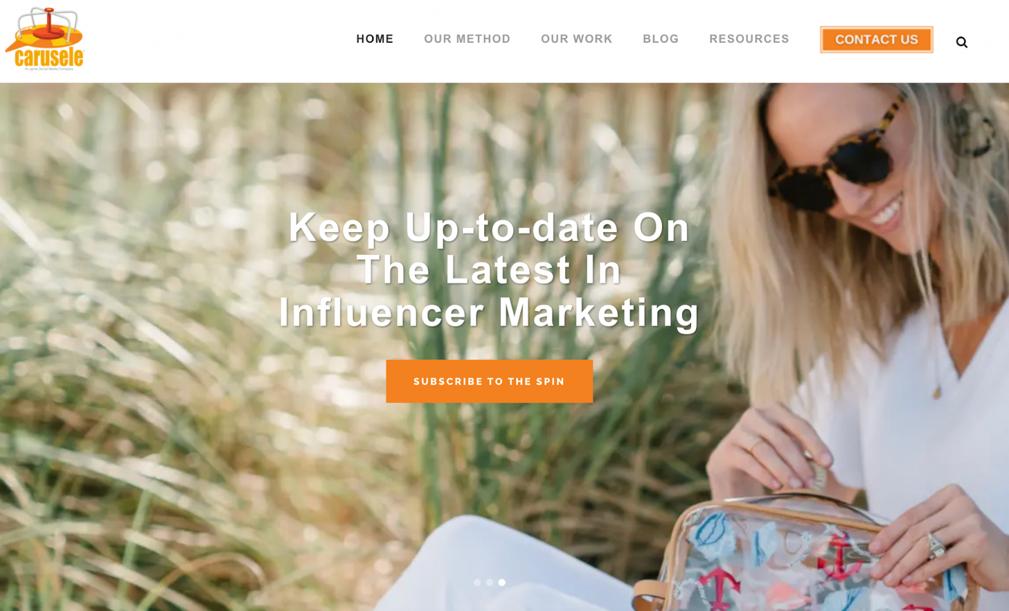Select the second slide indicator dot
1009x611 pixels.
(x=489, y=583)
